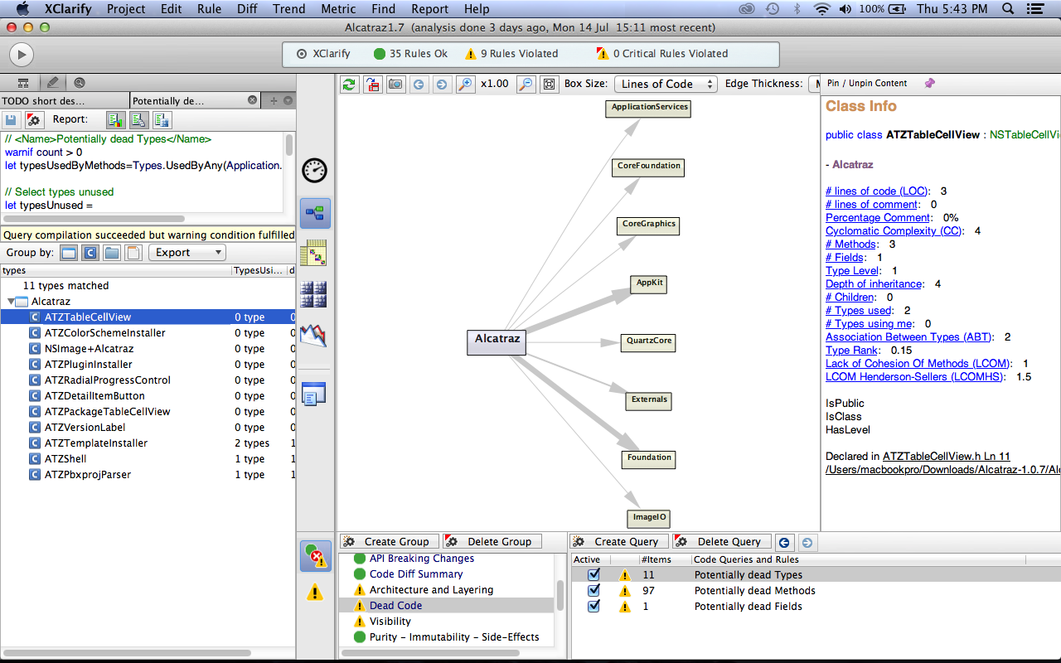Screen dimensions: 1061x663
Task: Go forward in the queries panel
Action: 807,542
